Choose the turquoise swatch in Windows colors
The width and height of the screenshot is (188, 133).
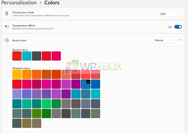coord(96,94)
